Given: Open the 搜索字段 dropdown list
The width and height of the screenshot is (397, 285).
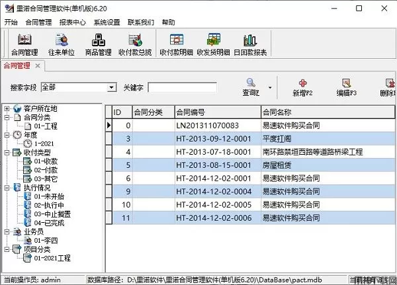Looking at the screenshot, I should 111,87.
